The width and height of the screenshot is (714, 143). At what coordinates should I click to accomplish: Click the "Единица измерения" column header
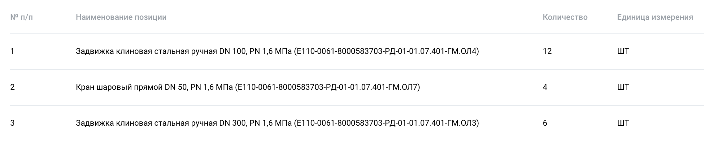(x=655, y=17)
